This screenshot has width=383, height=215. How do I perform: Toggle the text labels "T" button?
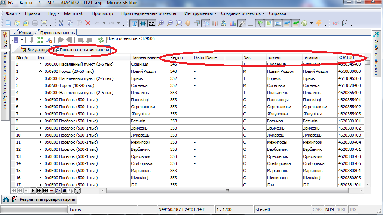click(x=134, y=23)
